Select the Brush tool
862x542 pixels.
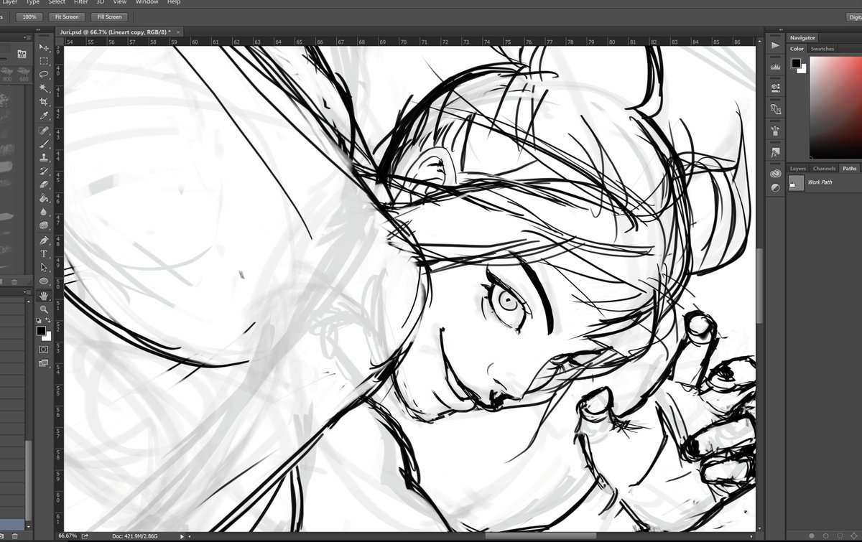click(x=44, y=144)
